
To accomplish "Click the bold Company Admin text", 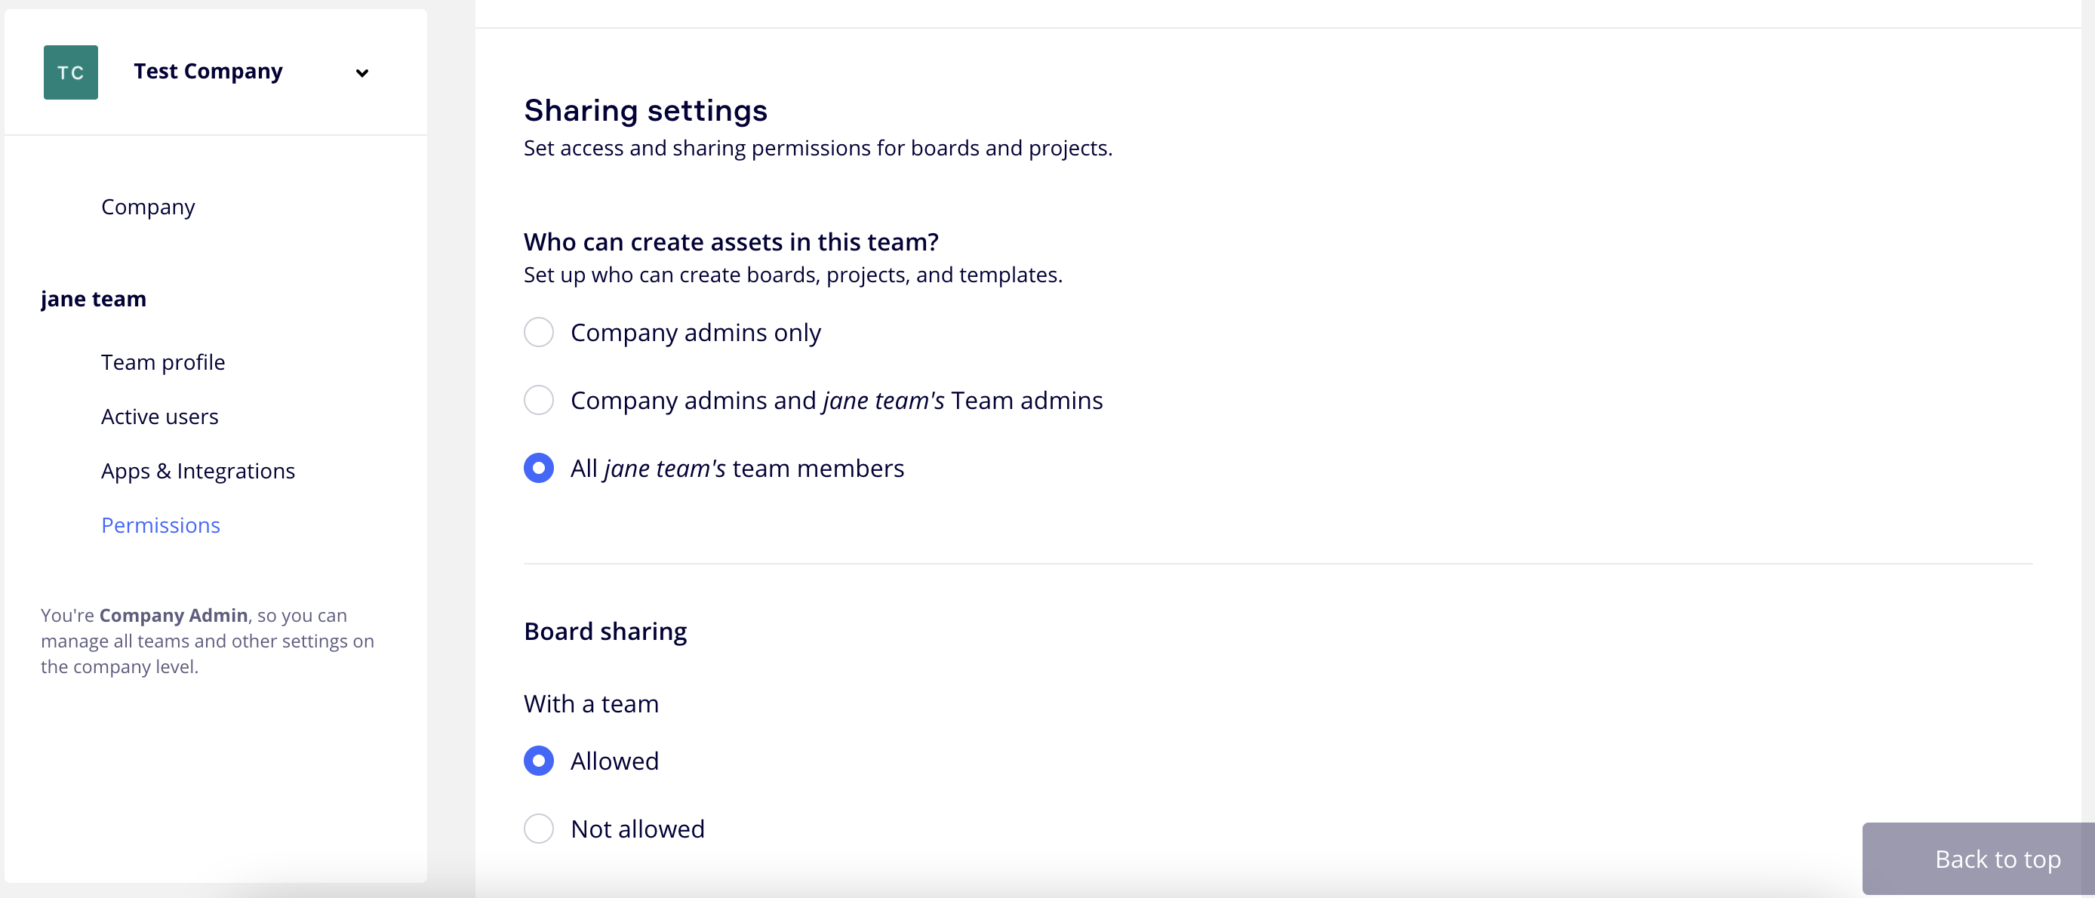I will [x=174, y=615].
